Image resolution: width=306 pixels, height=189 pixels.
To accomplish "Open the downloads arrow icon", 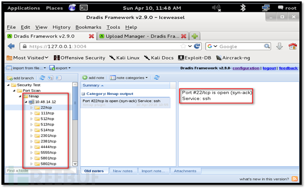I will [x=279, y=46].
